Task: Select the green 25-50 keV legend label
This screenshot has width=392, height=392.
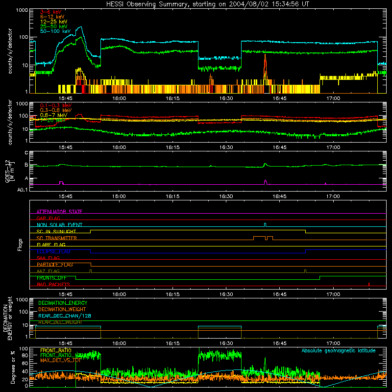Action: (x=53, y=26)
